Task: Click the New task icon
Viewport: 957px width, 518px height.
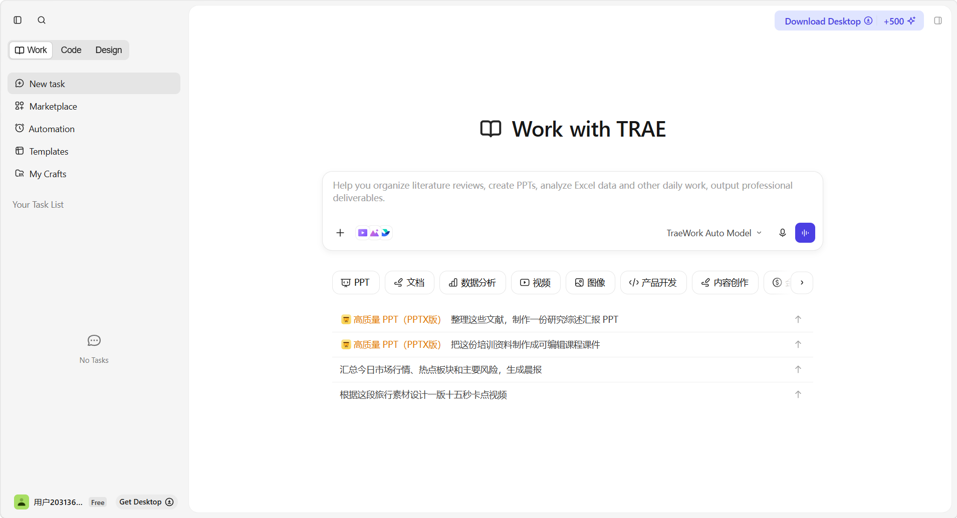Action: coord(20,84)
